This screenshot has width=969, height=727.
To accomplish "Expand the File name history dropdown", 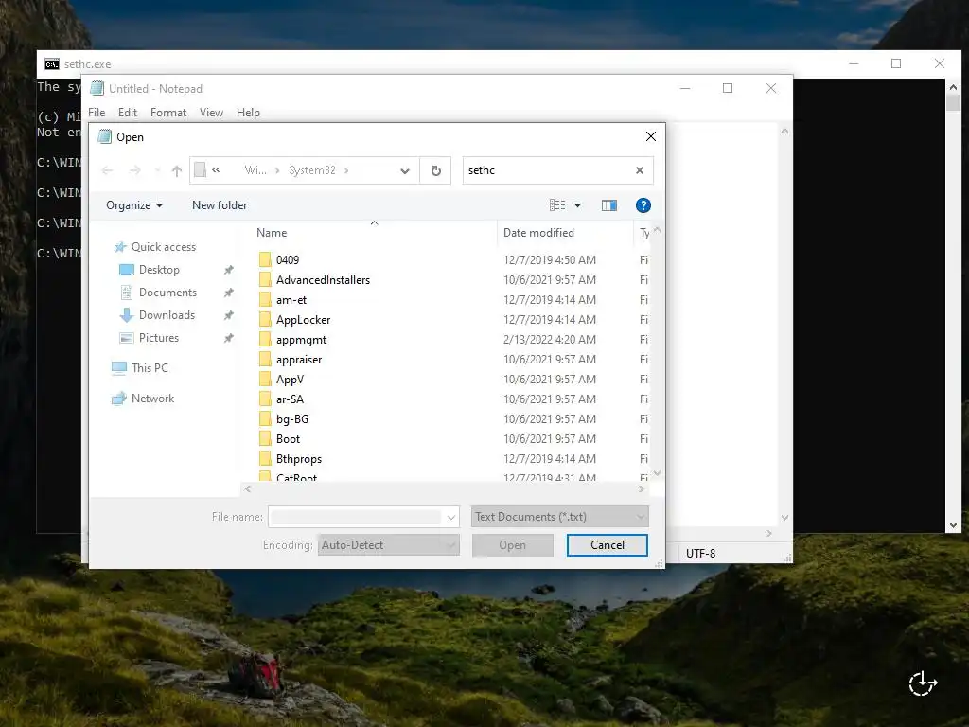I will click(x=451, y=517).
